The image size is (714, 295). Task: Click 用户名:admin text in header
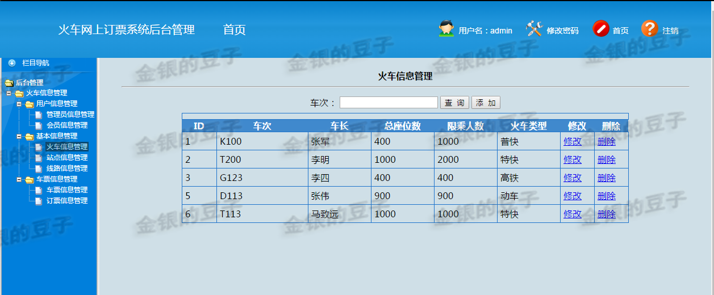[x=486, y=31]
